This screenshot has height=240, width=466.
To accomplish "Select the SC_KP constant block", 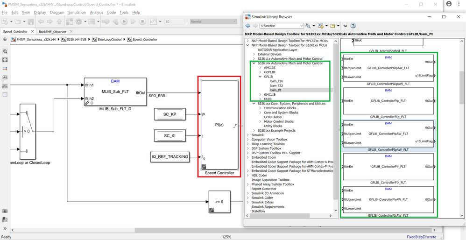I will pos(170,114).
